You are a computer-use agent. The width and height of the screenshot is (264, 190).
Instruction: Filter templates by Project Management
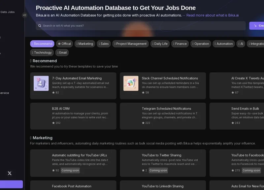click(130, 44)
